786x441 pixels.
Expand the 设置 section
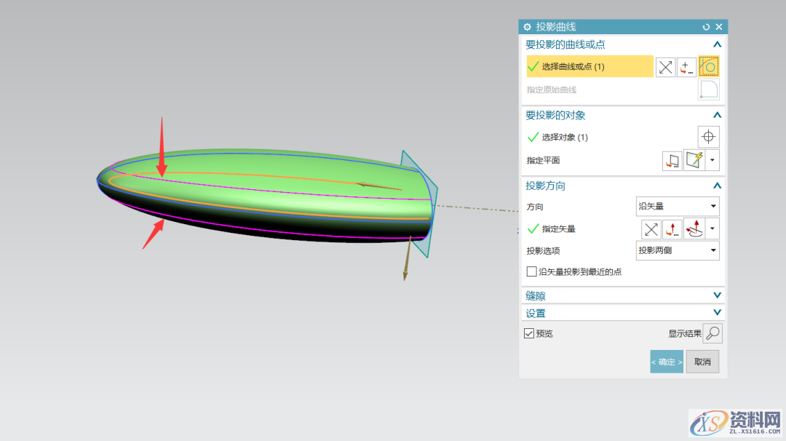717,313
